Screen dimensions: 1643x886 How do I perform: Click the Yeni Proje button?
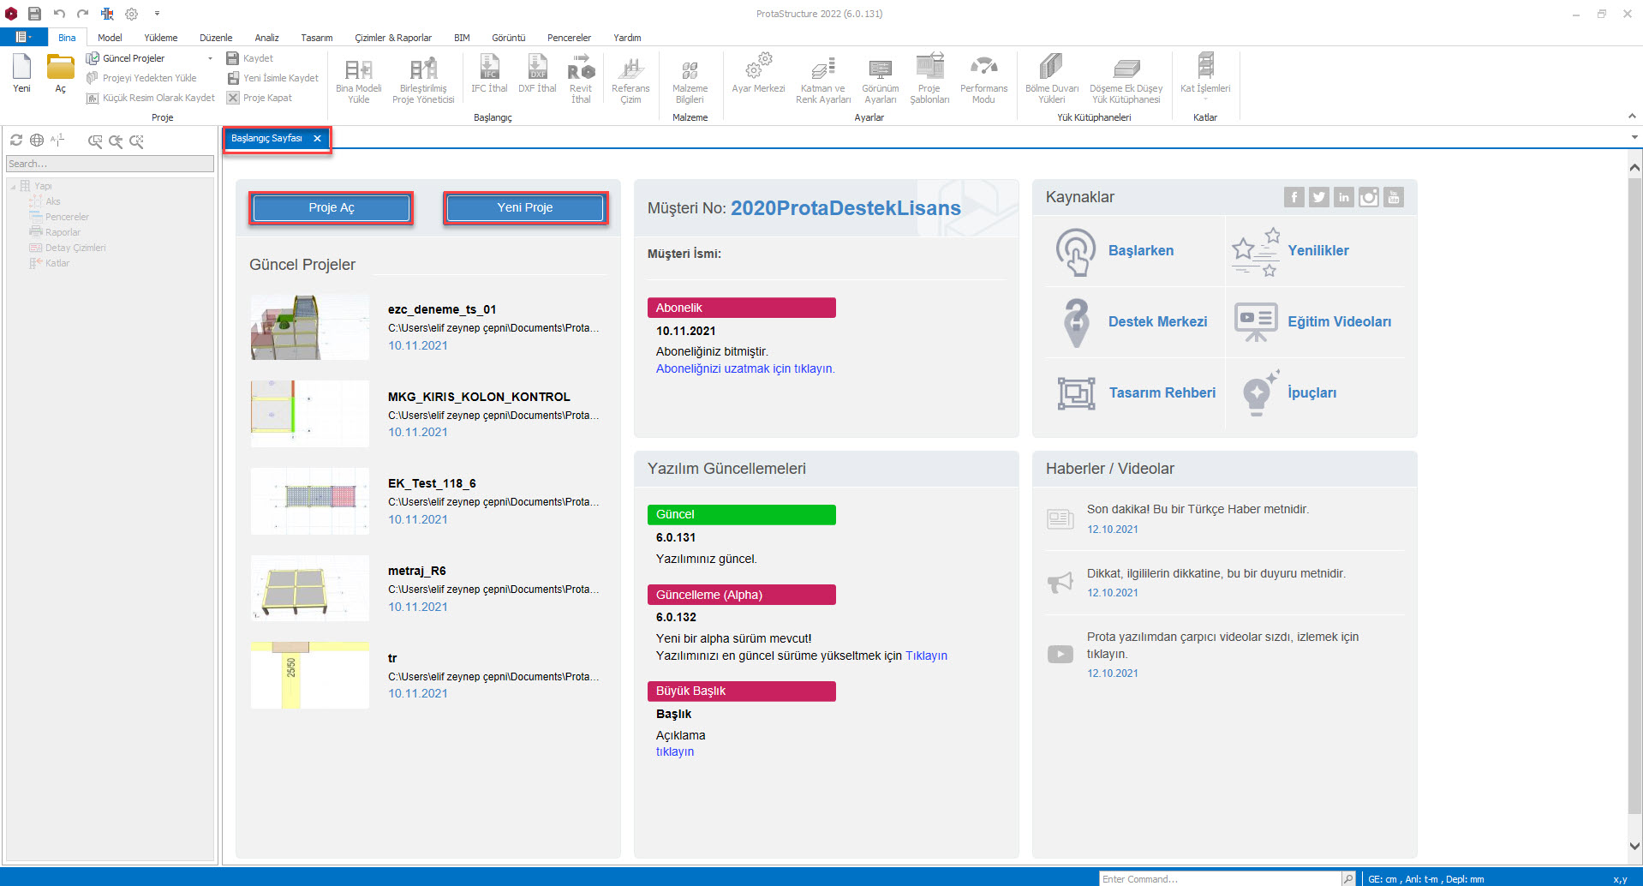point(525,208)
